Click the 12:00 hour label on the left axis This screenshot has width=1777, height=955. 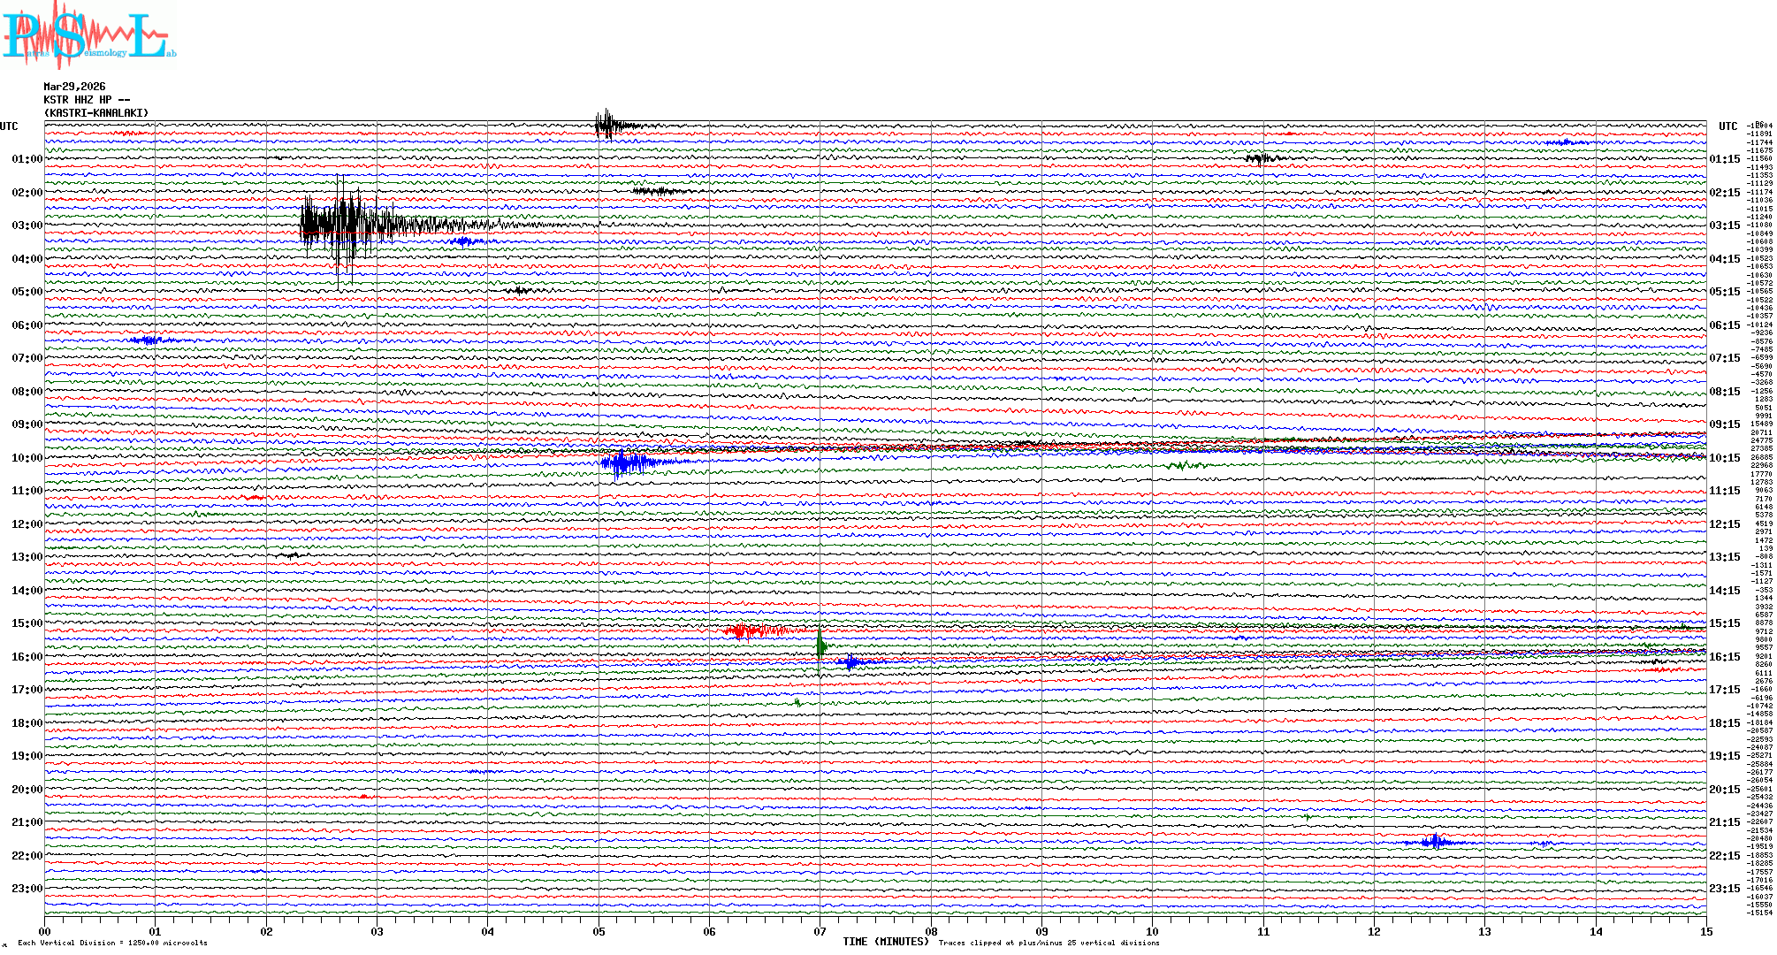(27, 524)
